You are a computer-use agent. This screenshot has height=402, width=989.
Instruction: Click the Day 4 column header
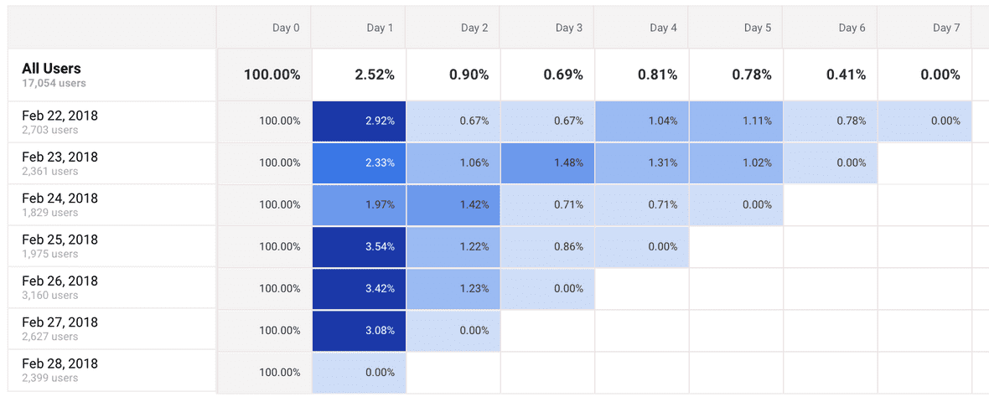point(663,28)
